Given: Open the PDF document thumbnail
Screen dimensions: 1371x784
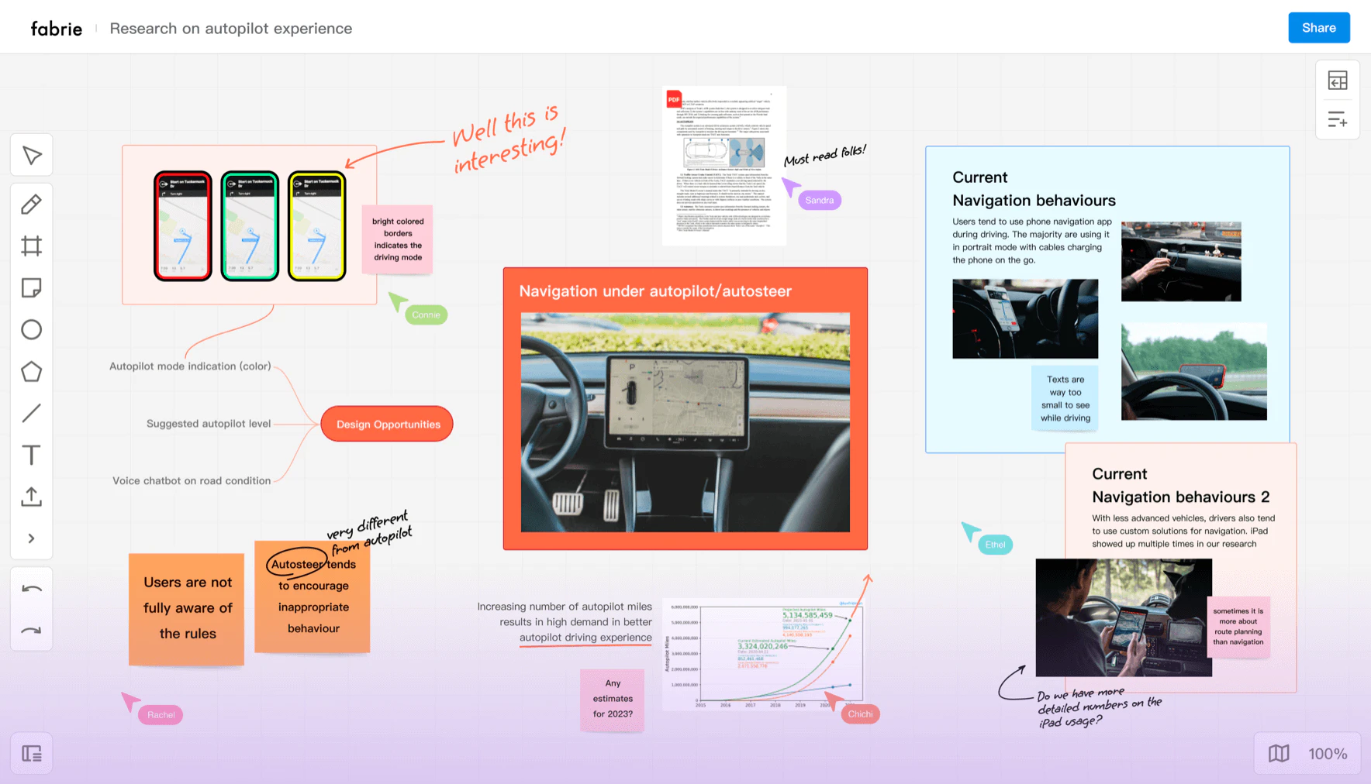Looking at the screenshot, I should [x=723, y=166].
